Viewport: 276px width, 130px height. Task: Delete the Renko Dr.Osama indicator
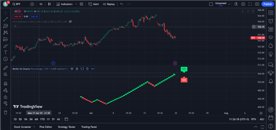[x=87, y=69]
